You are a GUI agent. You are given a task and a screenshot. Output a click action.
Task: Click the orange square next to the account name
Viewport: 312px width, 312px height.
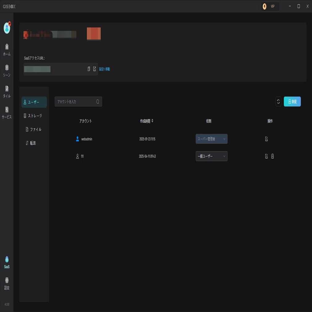coord(94,34)
